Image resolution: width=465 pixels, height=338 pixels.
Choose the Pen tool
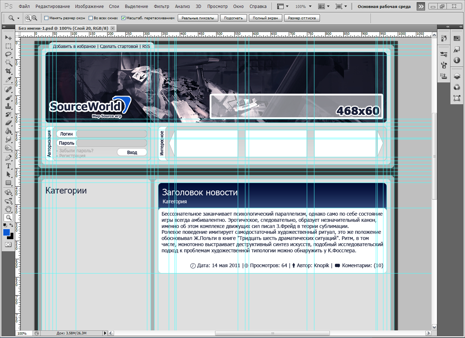[8, 158]
